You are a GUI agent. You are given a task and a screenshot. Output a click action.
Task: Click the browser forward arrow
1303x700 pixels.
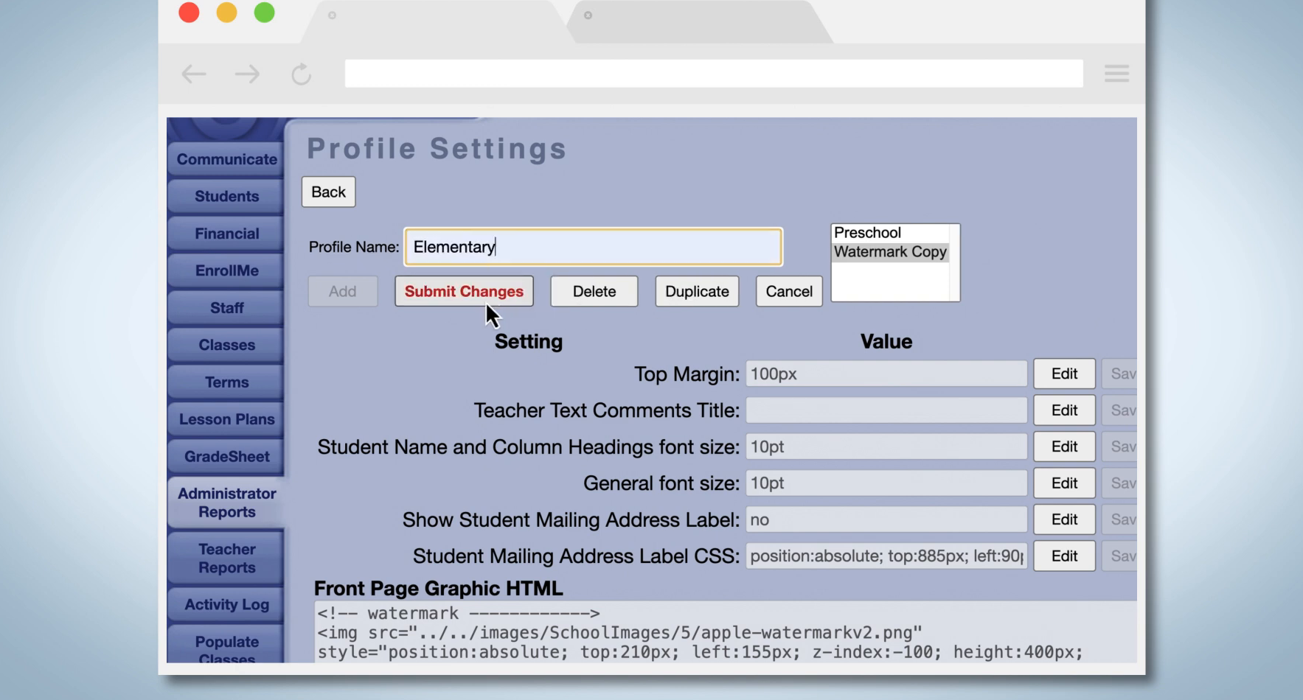pyautogui.click(x=247, y=74)
